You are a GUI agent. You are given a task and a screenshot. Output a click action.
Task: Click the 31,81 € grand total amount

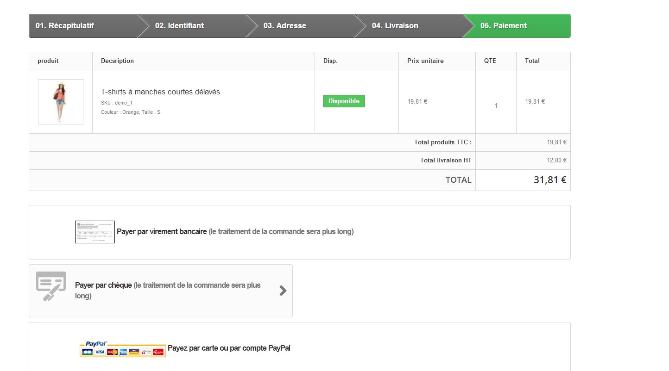pos(549,180)
